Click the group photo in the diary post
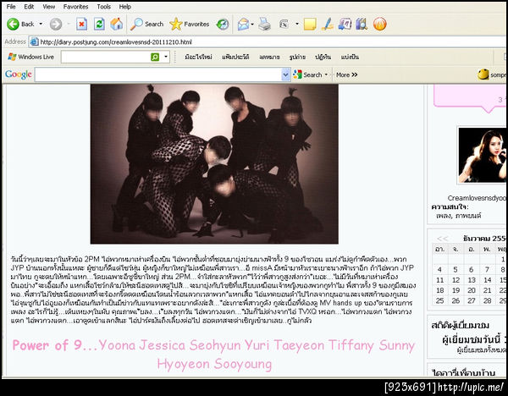The width and height of the screenshot is (508, 396). pos(214,164)
